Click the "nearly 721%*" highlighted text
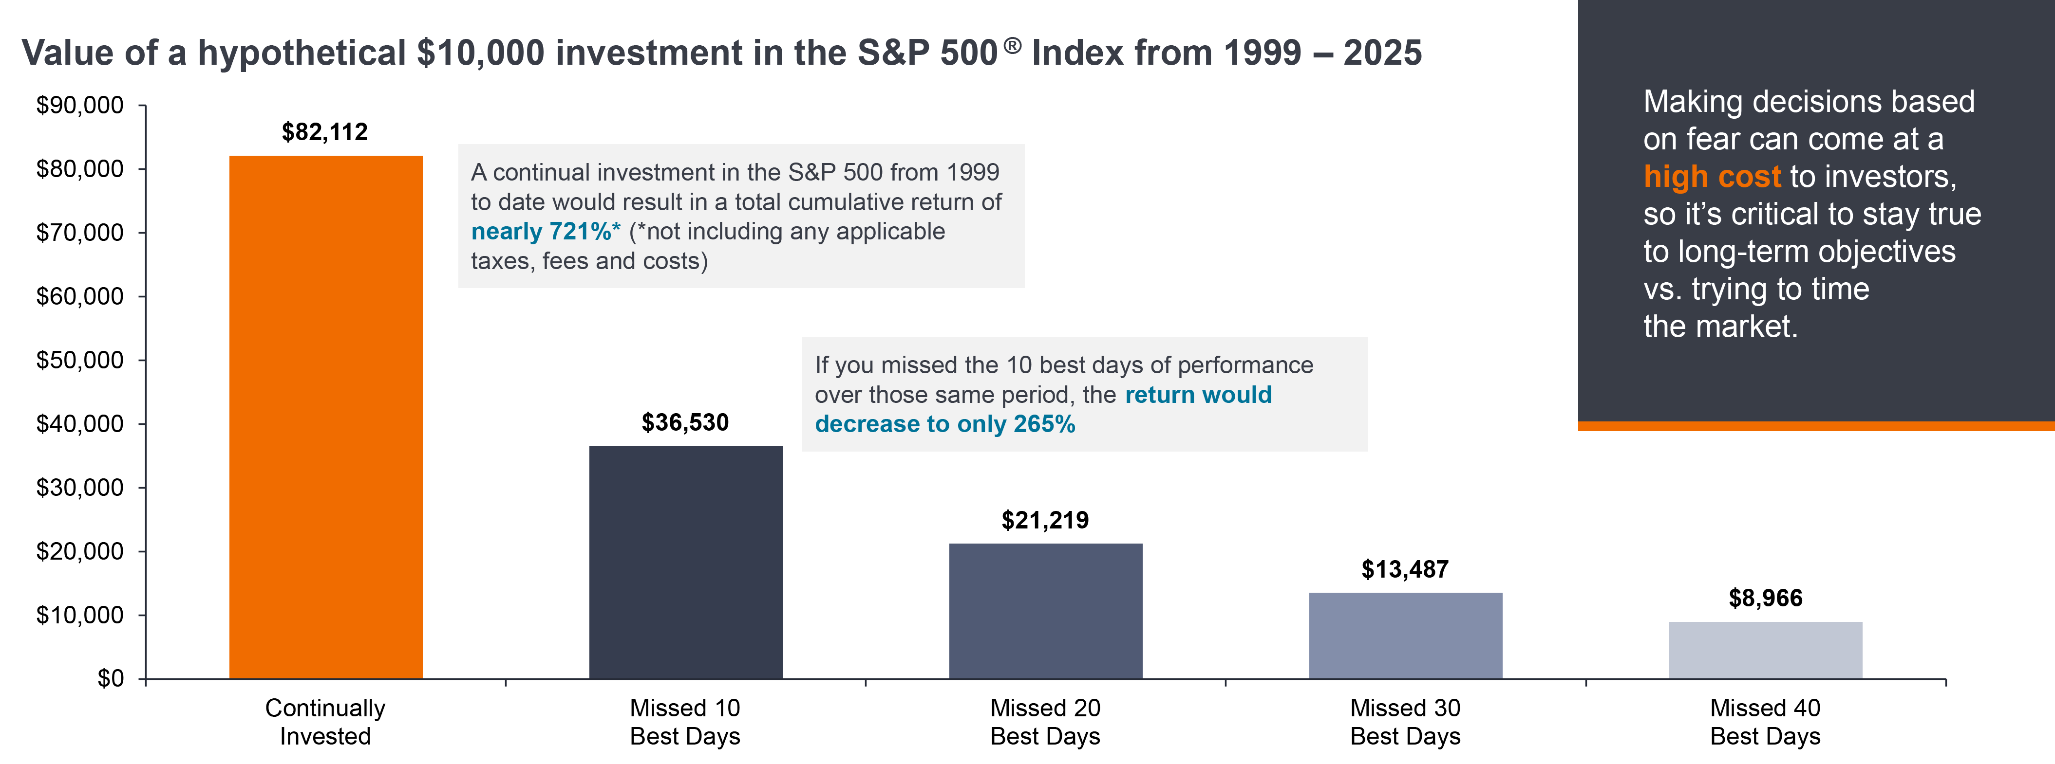 [x=546, y=232]
